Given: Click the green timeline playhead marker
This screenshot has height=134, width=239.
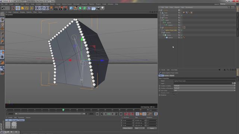Looking at the screenshot, I should [x=63, y=110].
